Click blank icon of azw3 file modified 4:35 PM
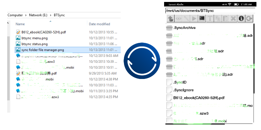261x130 pixels. point(18,97)
